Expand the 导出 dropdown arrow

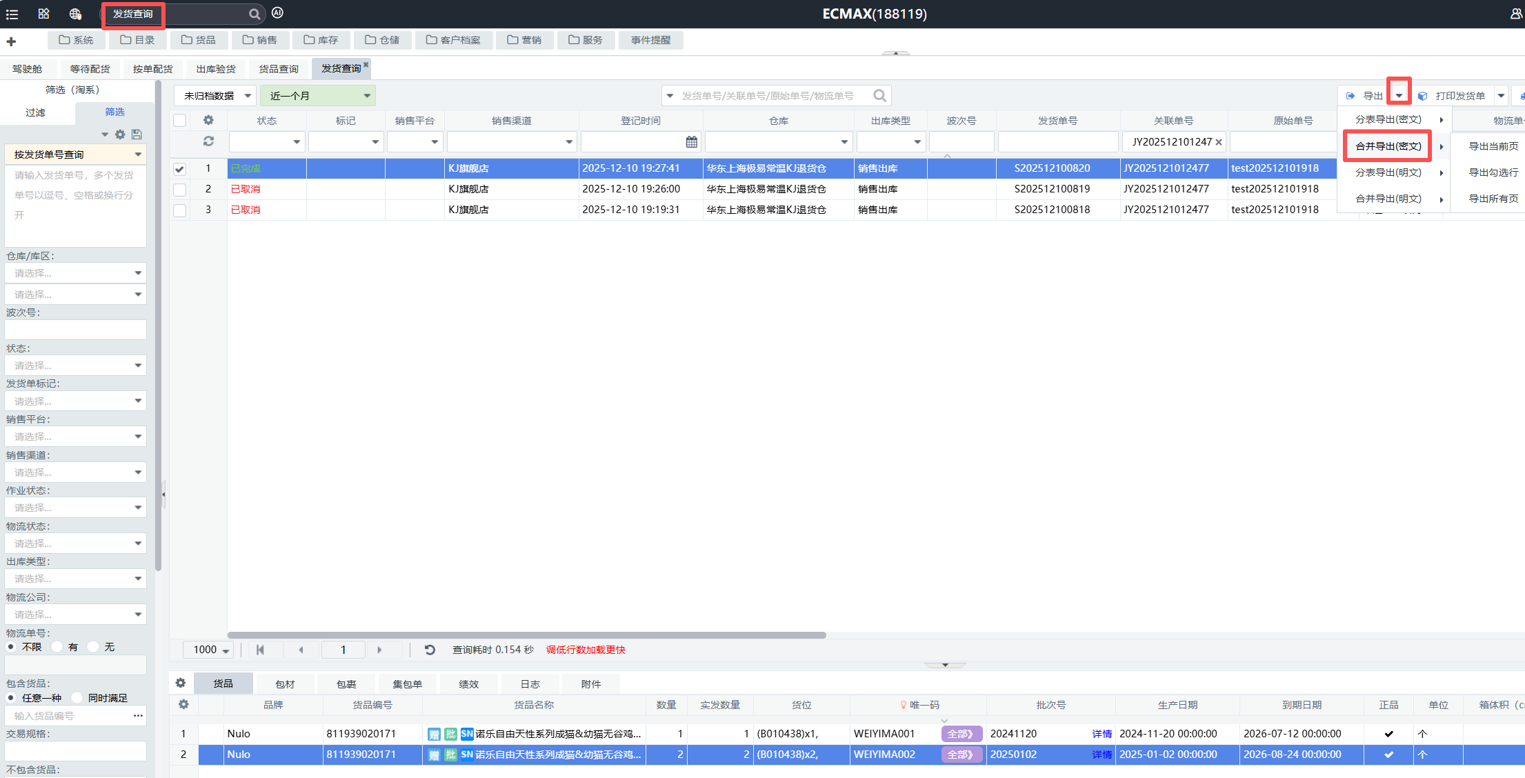(1399, 96)
